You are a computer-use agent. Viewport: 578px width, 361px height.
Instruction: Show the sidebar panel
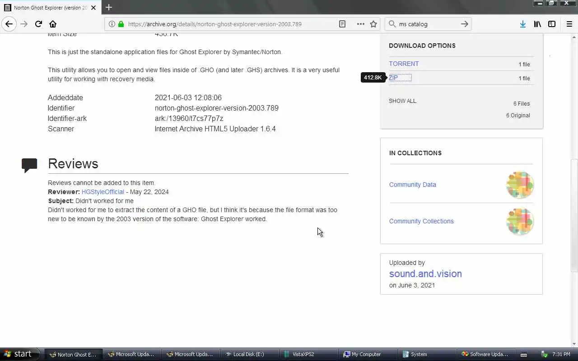tap(552, 24)
